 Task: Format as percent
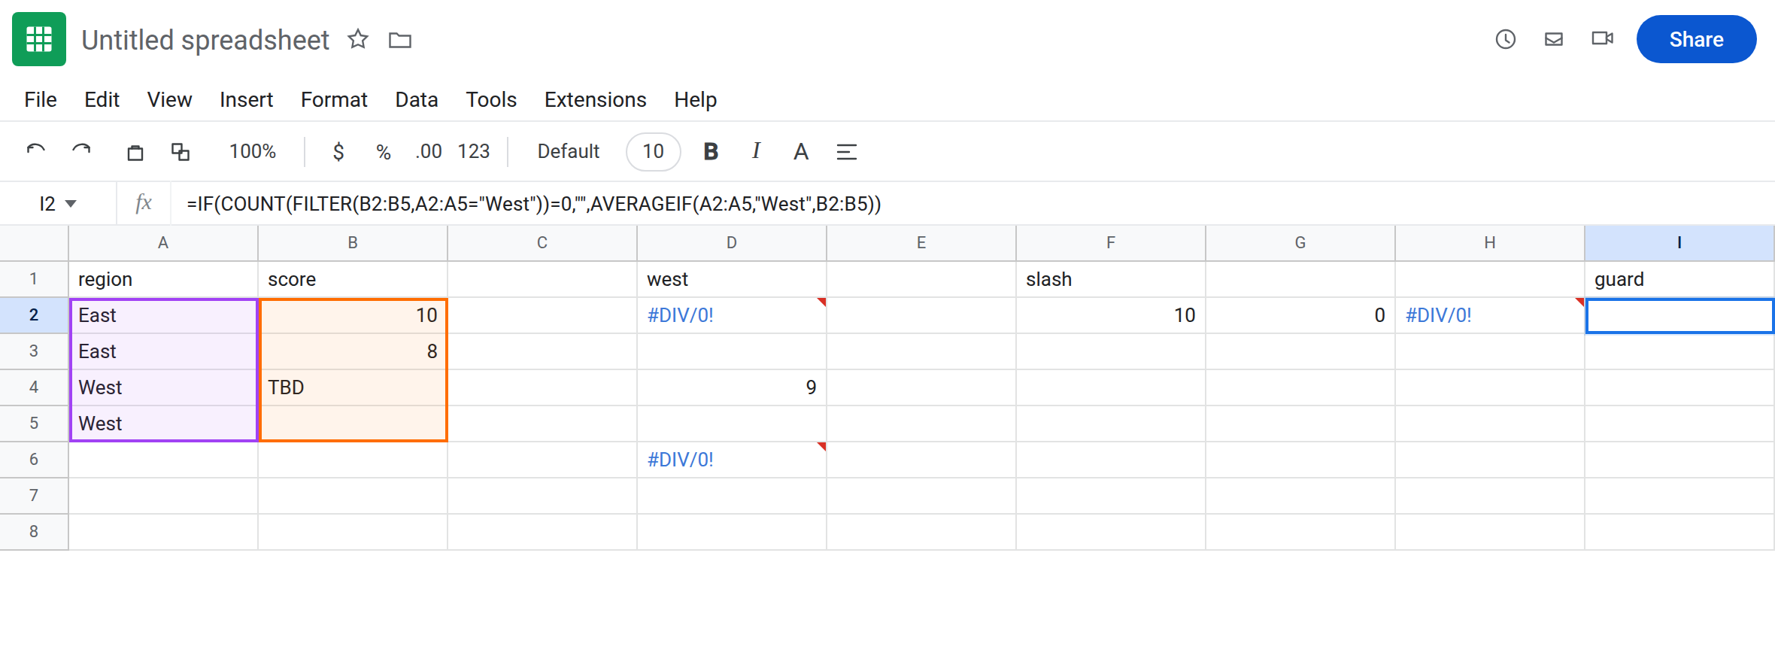tap(384, 152)
